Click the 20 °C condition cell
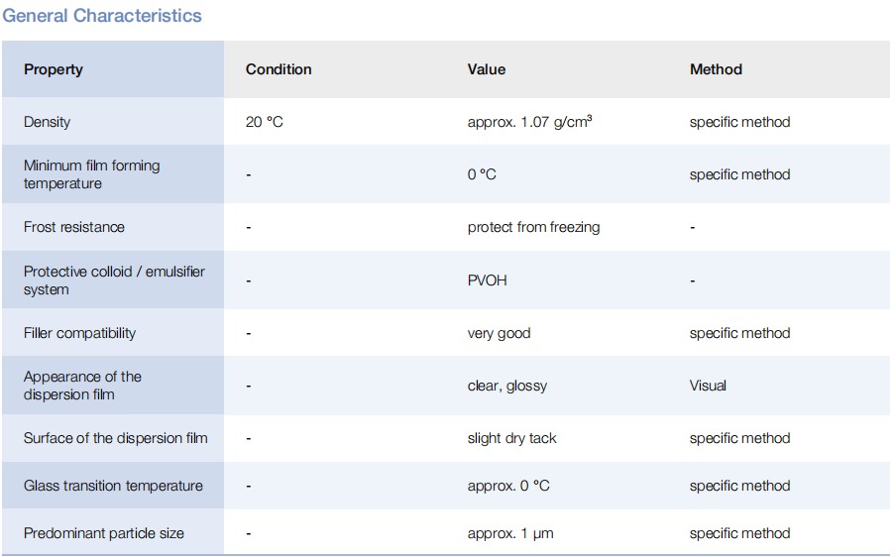This screenshot has width=896, height=557. [x=265, y=122]
